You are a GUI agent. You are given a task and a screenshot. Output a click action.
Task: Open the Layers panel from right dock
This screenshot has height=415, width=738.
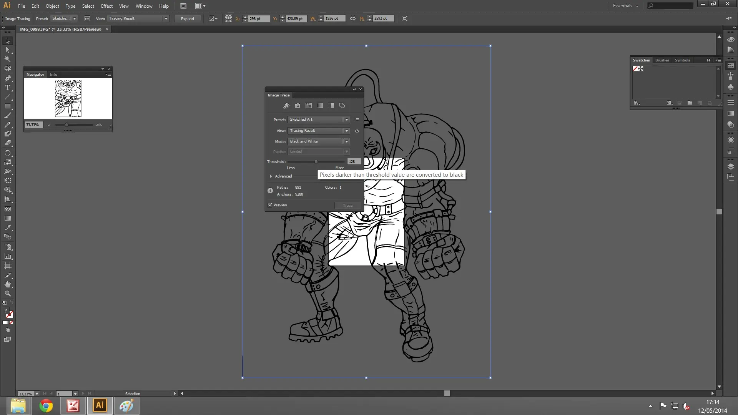(x=731, y=166)
